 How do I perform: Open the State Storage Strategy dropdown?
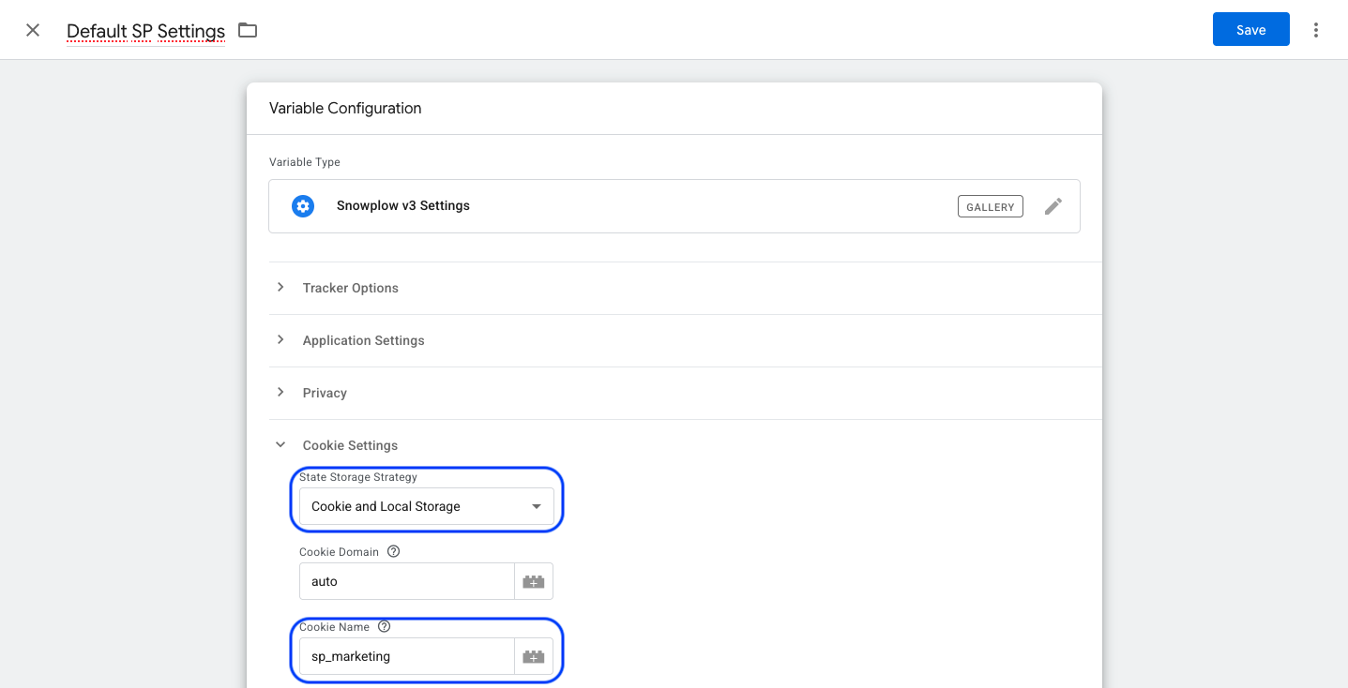click(426, 506)
